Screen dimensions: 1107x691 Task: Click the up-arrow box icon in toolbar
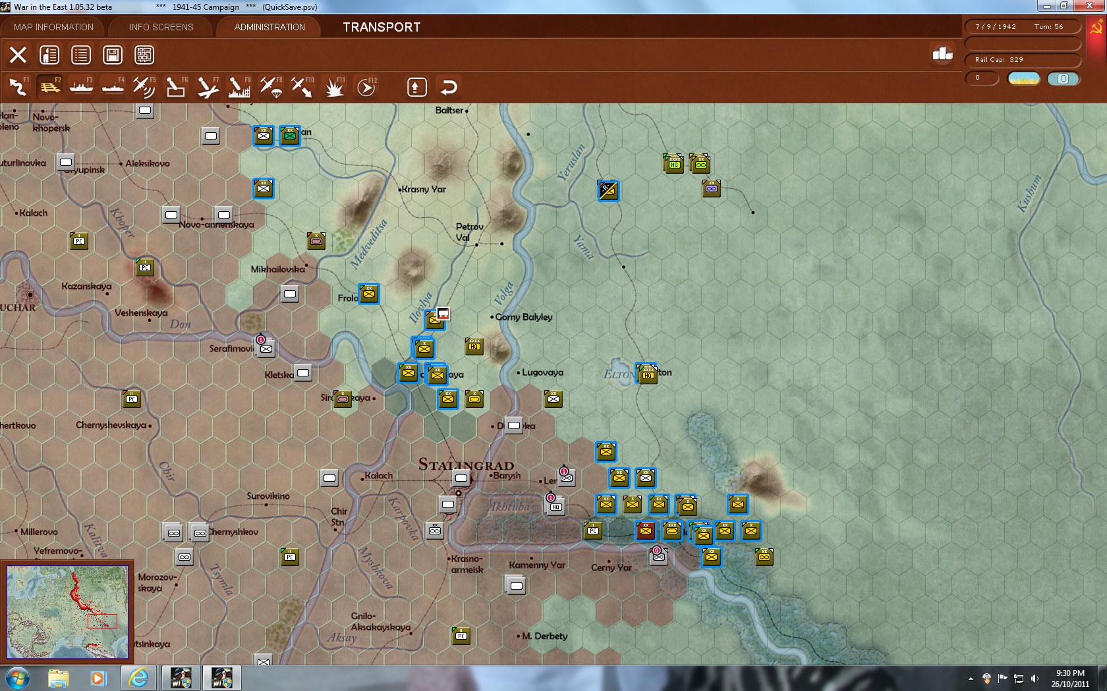click(x=417, y=87)
